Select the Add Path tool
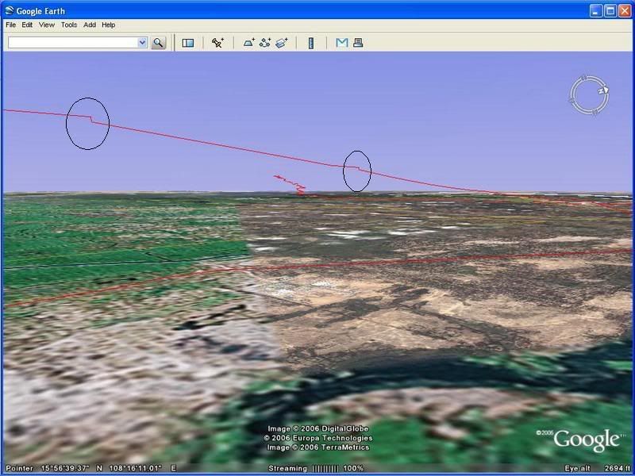 tap(265, 43)
